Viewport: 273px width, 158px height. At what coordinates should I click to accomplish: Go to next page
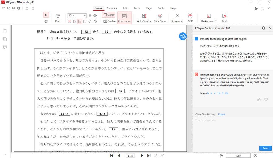pyautogui.click(x=142, y=156)
